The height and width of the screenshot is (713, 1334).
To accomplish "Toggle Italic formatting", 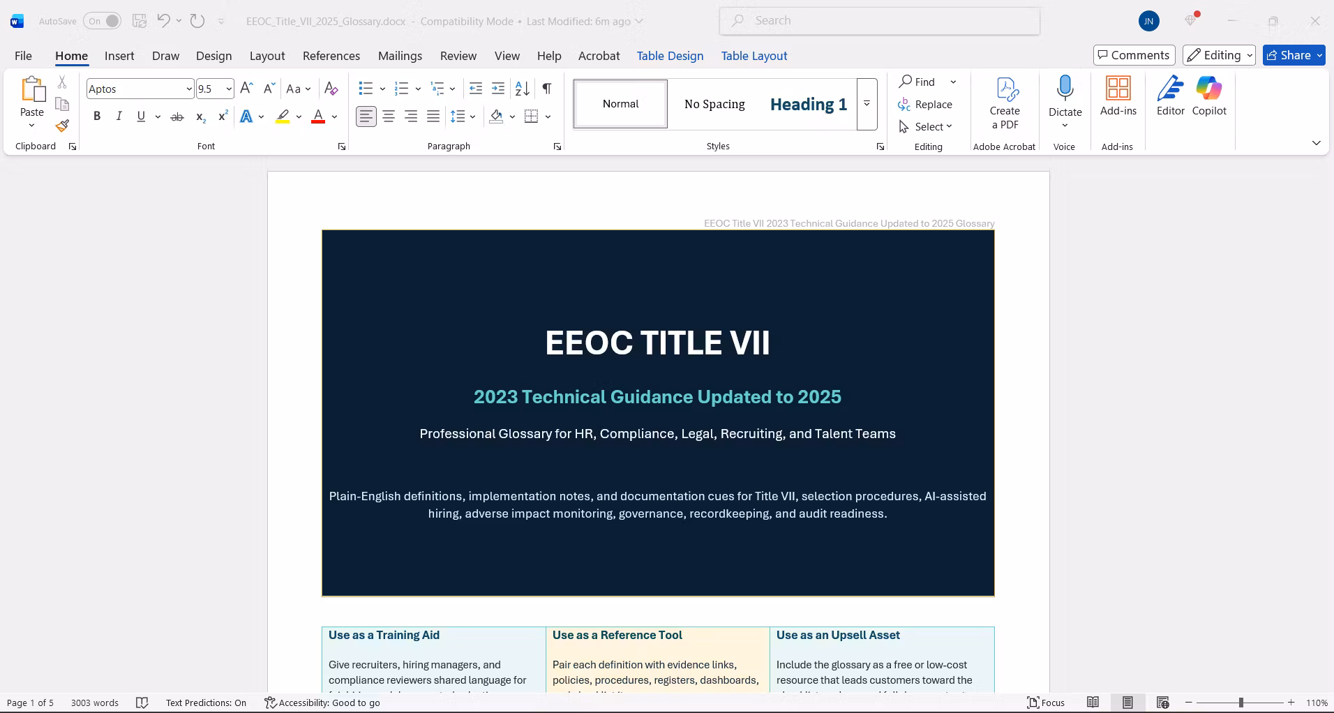I will 119,117.
